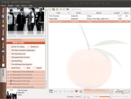
Task: Love this track with the heart icon
Action: 77,91
